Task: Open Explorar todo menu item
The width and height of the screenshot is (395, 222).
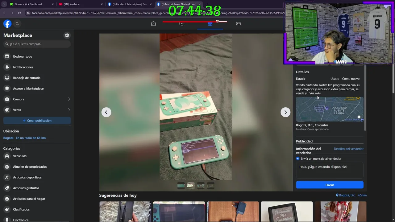Action: click(37, 56)
